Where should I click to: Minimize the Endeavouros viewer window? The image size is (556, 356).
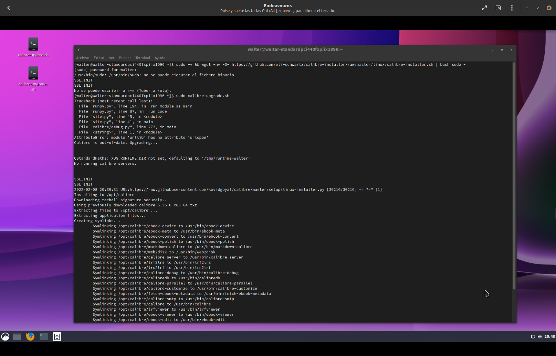click(x=527, y=8)
